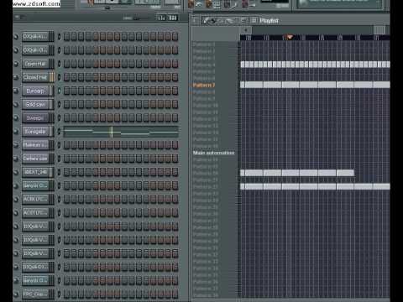
Task: Open the Eurogate piano roll preview strip
Action: [121, 132]
